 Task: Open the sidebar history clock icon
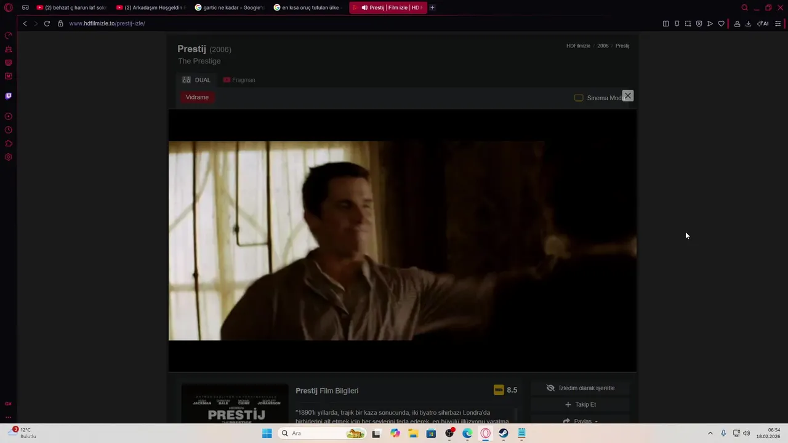click(9, 130)
